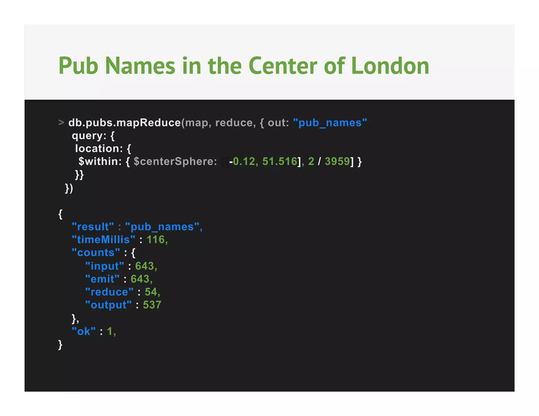Click the "query: {" line
Viewport: 539px width, 416px height.
pyautogui.click(x=93, y=136)
